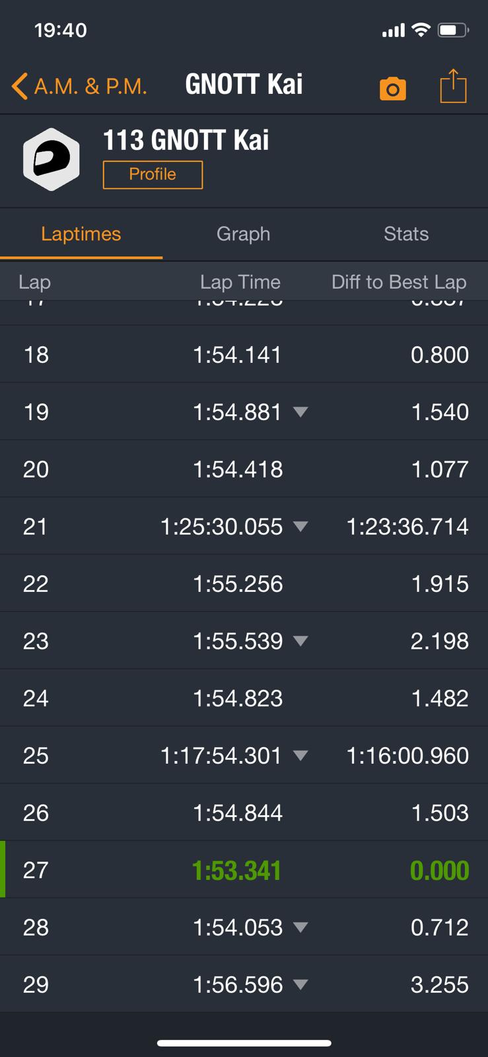Viewport: 488px width, 1057px height.
Task: Tap the battery indicator in status bar
Action: pyautogui.click(x=453, y=30)
